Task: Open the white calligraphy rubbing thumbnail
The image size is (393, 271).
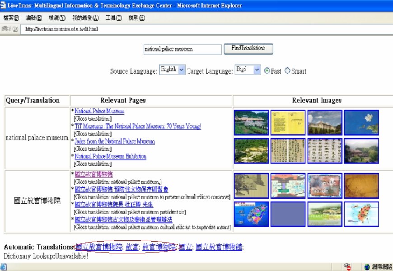Action: (x=325, y=151)
